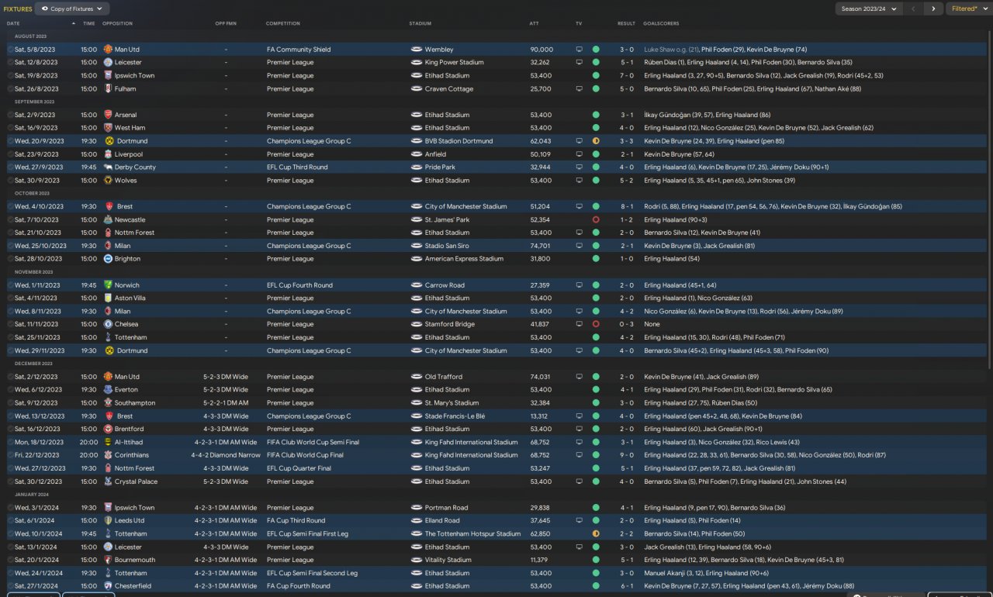Click the stadium icon beside Anfield
993x597 pixels.
coord(417,154)
